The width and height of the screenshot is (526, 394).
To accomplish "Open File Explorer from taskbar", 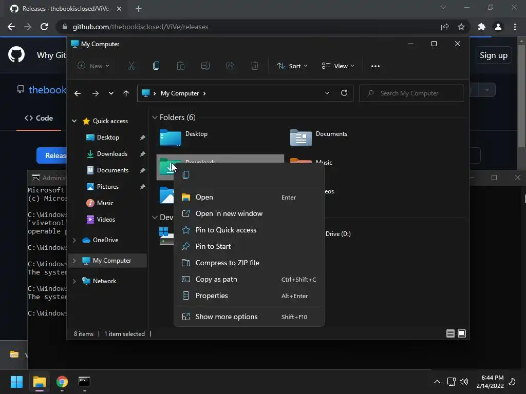I will click(x=39, y=382).
